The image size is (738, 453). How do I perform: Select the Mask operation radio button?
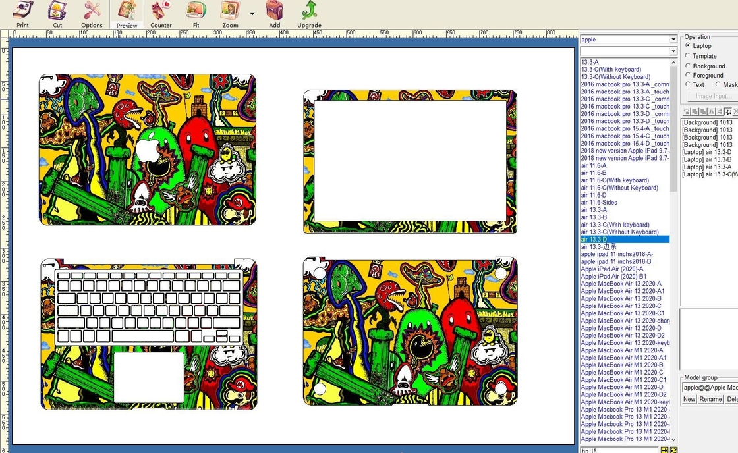(726, 85)
